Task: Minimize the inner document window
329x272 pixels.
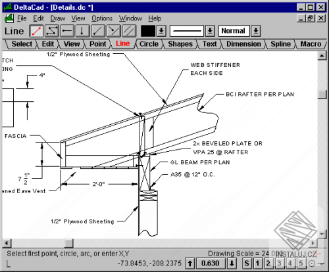Action: pos(301,18)
